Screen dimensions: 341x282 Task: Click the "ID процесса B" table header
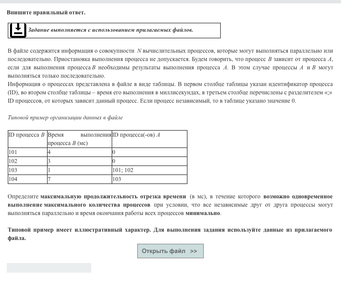(x=26, y=135)
